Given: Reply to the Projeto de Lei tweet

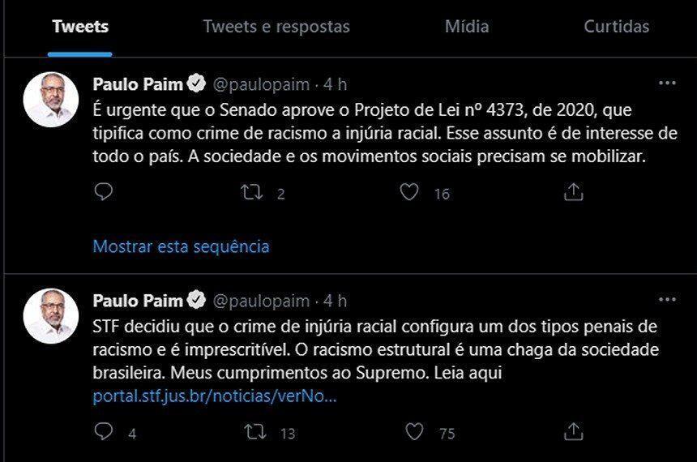Looking at the screenshot, I should pos(103,192).
